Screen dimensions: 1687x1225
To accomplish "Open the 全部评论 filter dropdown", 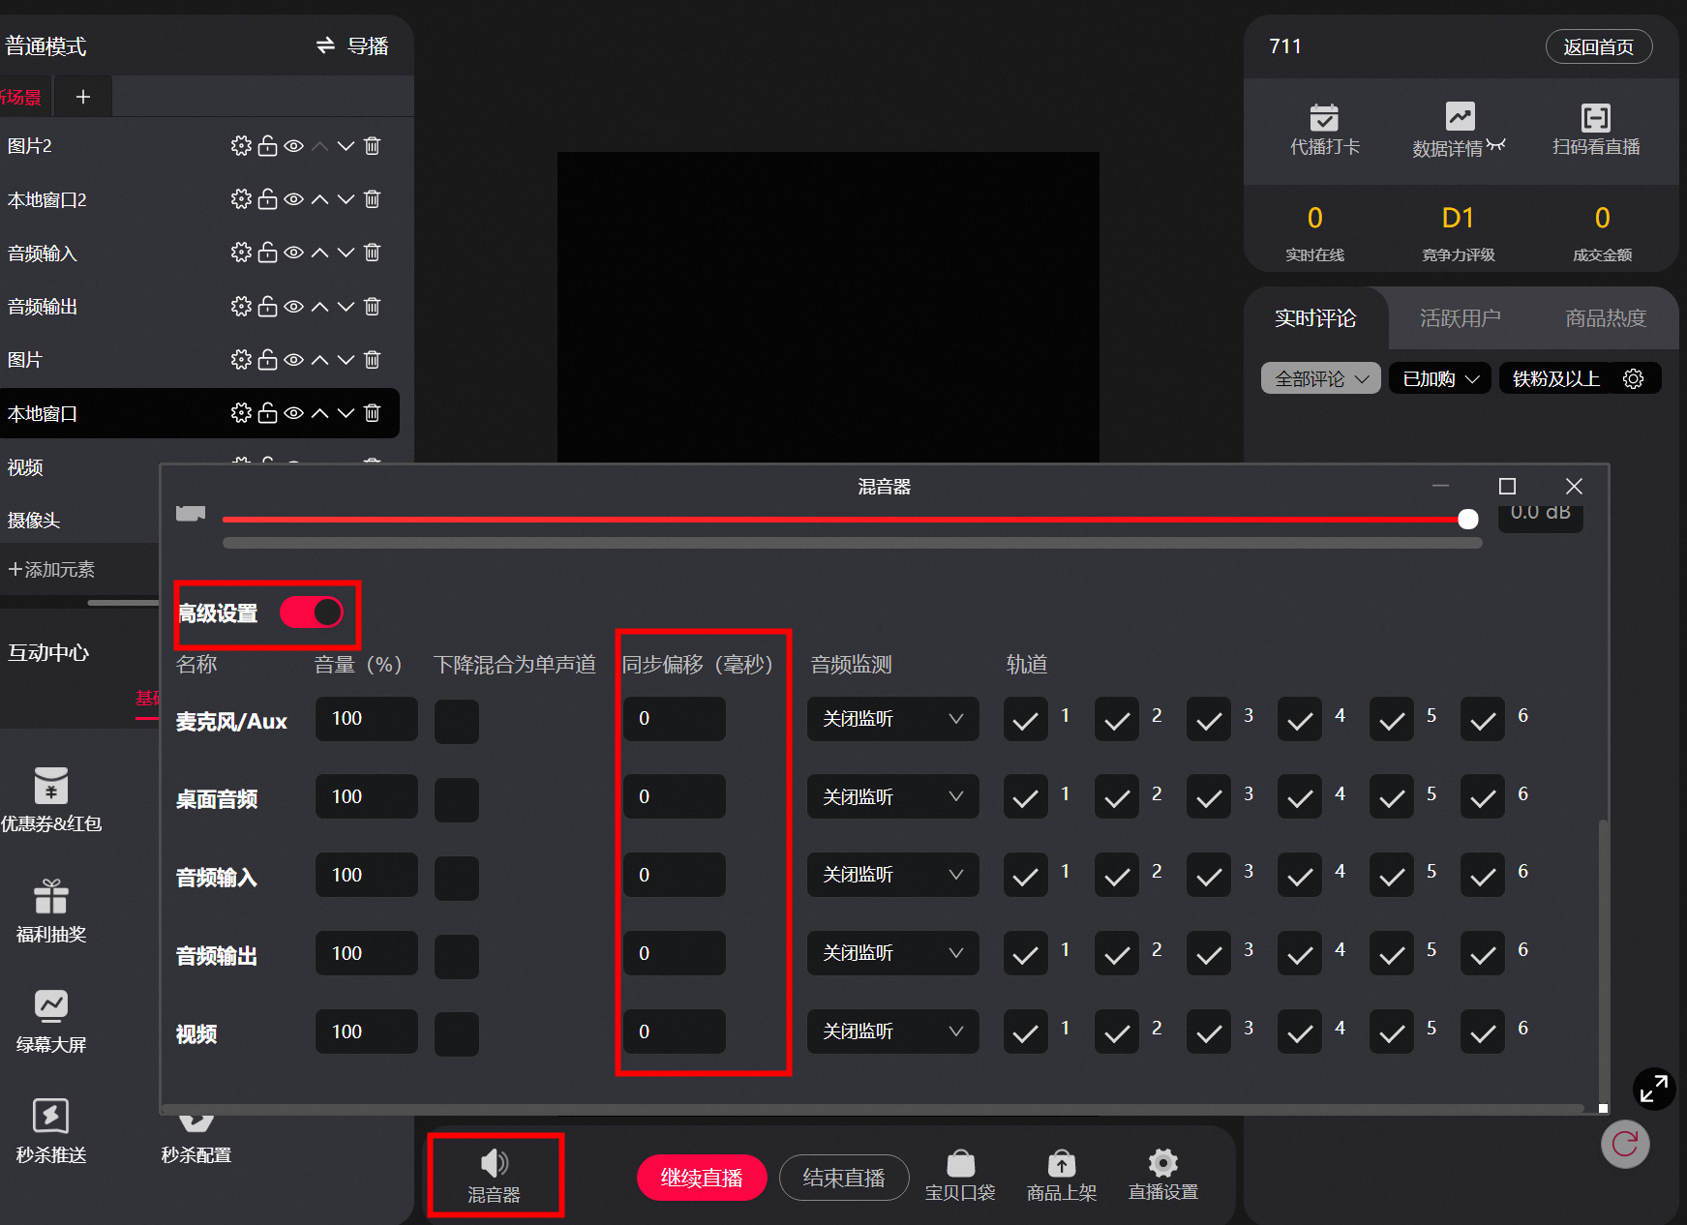I will (x=1321, y=378).
